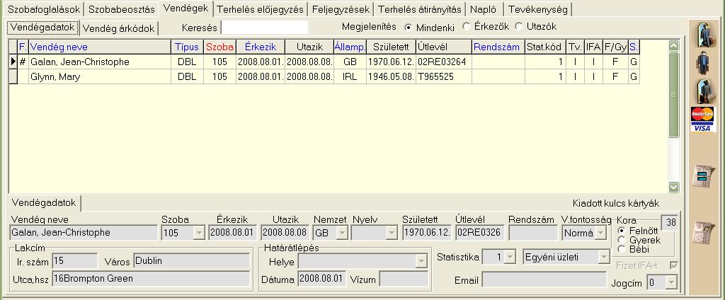Click the scroll up arrow of guest list
Image resolution: width=725 pixels, height=300 pixels.
pyautogui.click(x=673, y=45)
